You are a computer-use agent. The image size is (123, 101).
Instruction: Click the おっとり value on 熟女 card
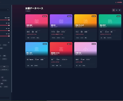coord(107,32)
